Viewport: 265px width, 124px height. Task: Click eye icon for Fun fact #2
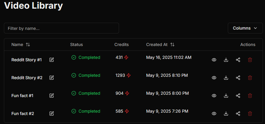[214, 114]
